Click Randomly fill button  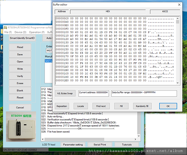142,106
